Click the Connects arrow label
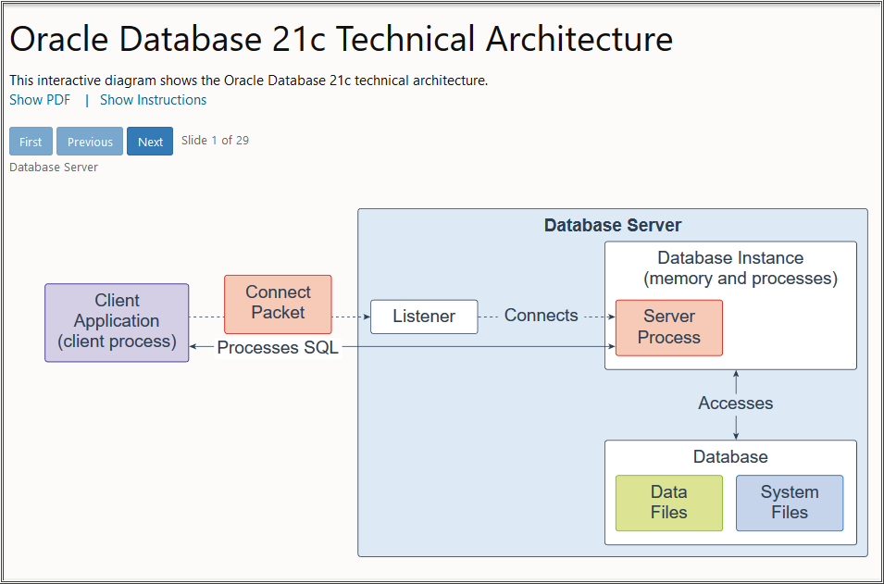884x584 pixels. [542, 316]
